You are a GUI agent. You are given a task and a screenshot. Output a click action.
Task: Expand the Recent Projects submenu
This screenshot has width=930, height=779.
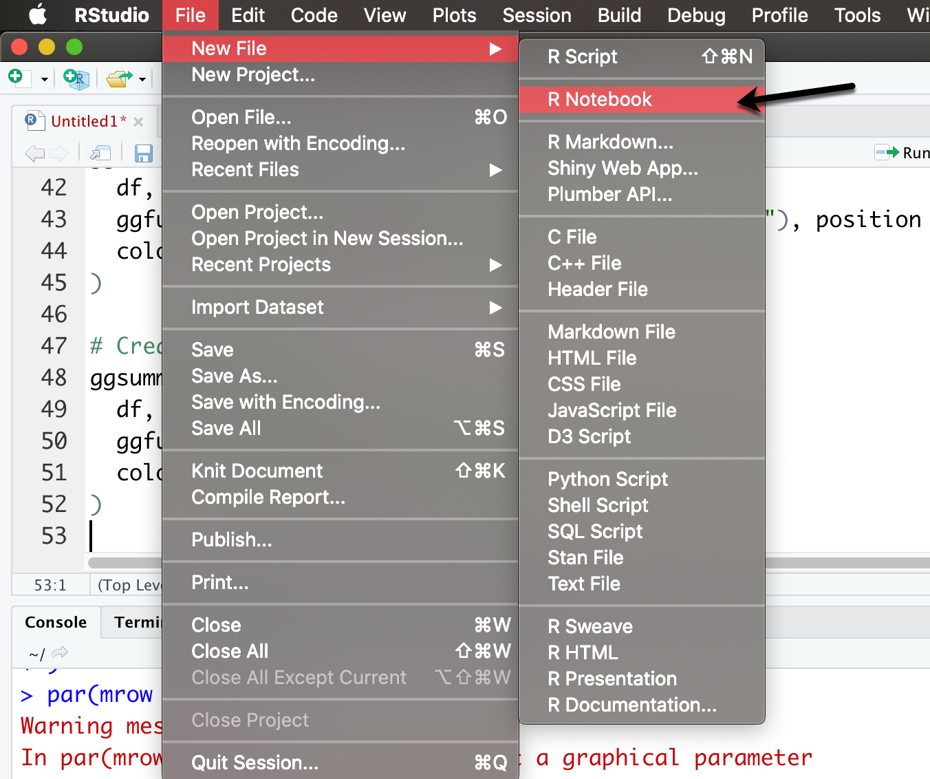[340, 264]
